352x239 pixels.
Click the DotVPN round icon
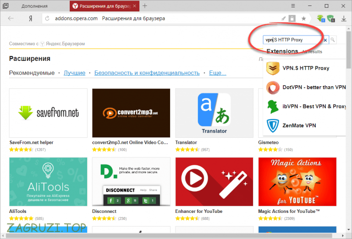click(273, 87)
